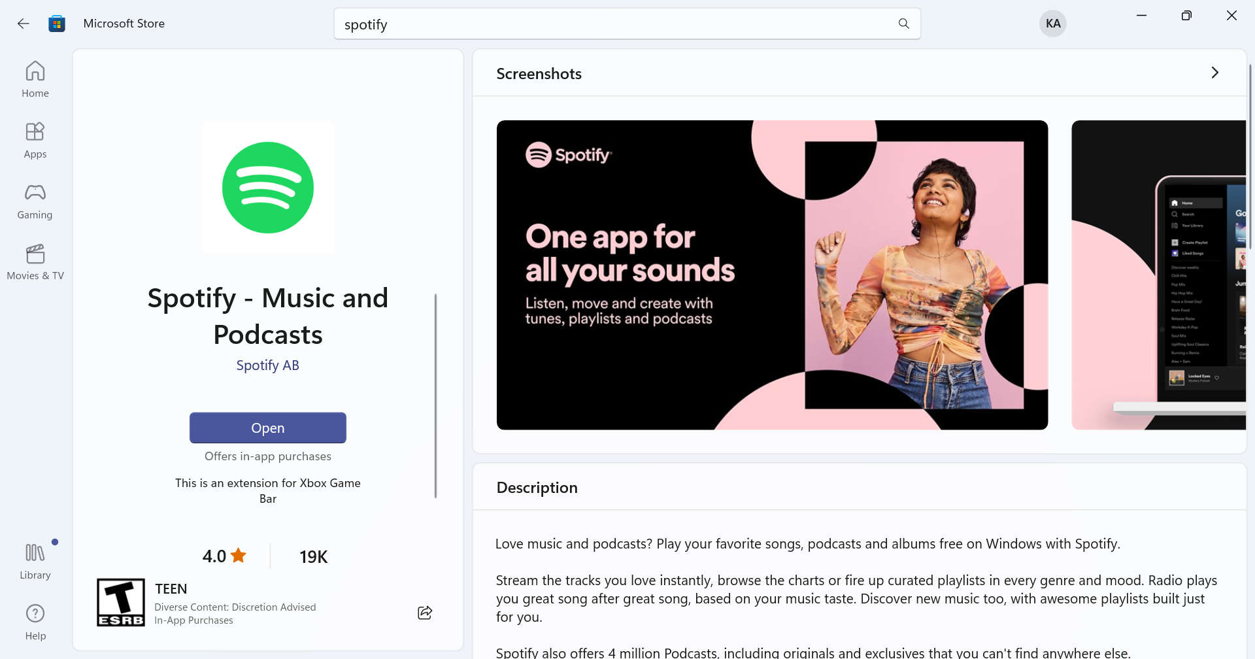Select Apps in the left sidebar
This screenshot has height=659, width=1255.
35,140
